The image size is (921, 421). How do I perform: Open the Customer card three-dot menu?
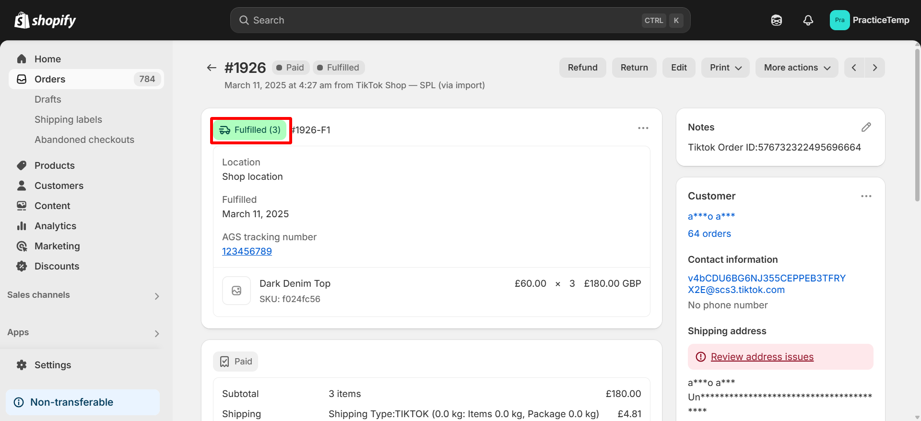tap(866, 196)
